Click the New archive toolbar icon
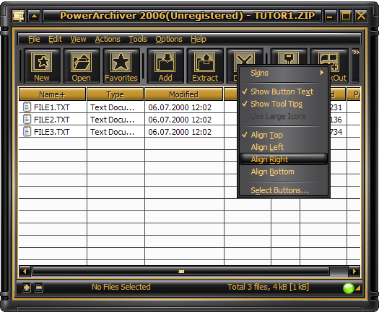The height and width of the screenshot is (312, 379). pyautogui.click(x=42, y=62)
